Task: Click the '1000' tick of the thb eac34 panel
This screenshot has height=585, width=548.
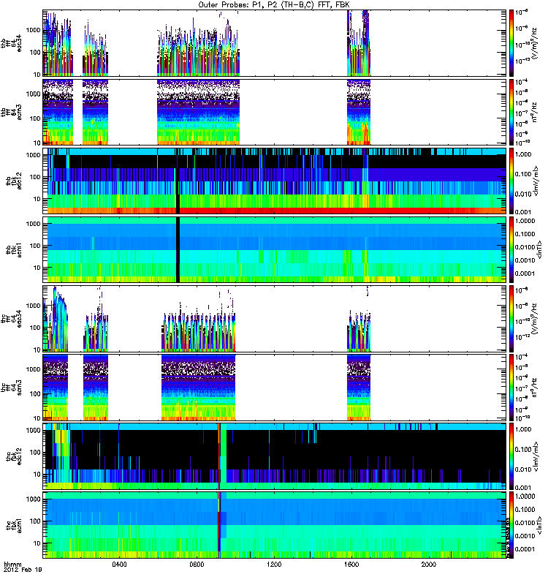Action: tap(33, 30)
